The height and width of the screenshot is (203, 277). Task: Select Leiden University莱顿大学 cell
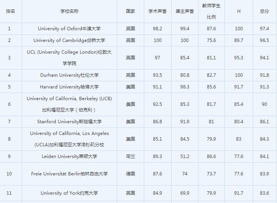69,157
